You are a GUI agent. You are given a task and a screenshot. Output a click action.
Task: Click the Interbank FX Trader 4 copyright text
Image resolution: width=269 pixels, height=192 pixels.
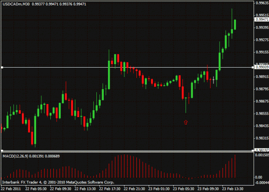pos(58,182)
